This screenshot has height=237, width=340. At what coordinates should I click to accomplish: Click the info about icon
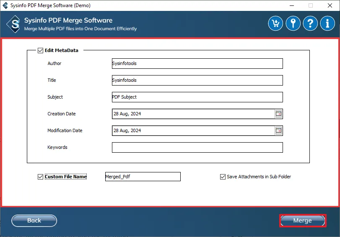[327, 23]
